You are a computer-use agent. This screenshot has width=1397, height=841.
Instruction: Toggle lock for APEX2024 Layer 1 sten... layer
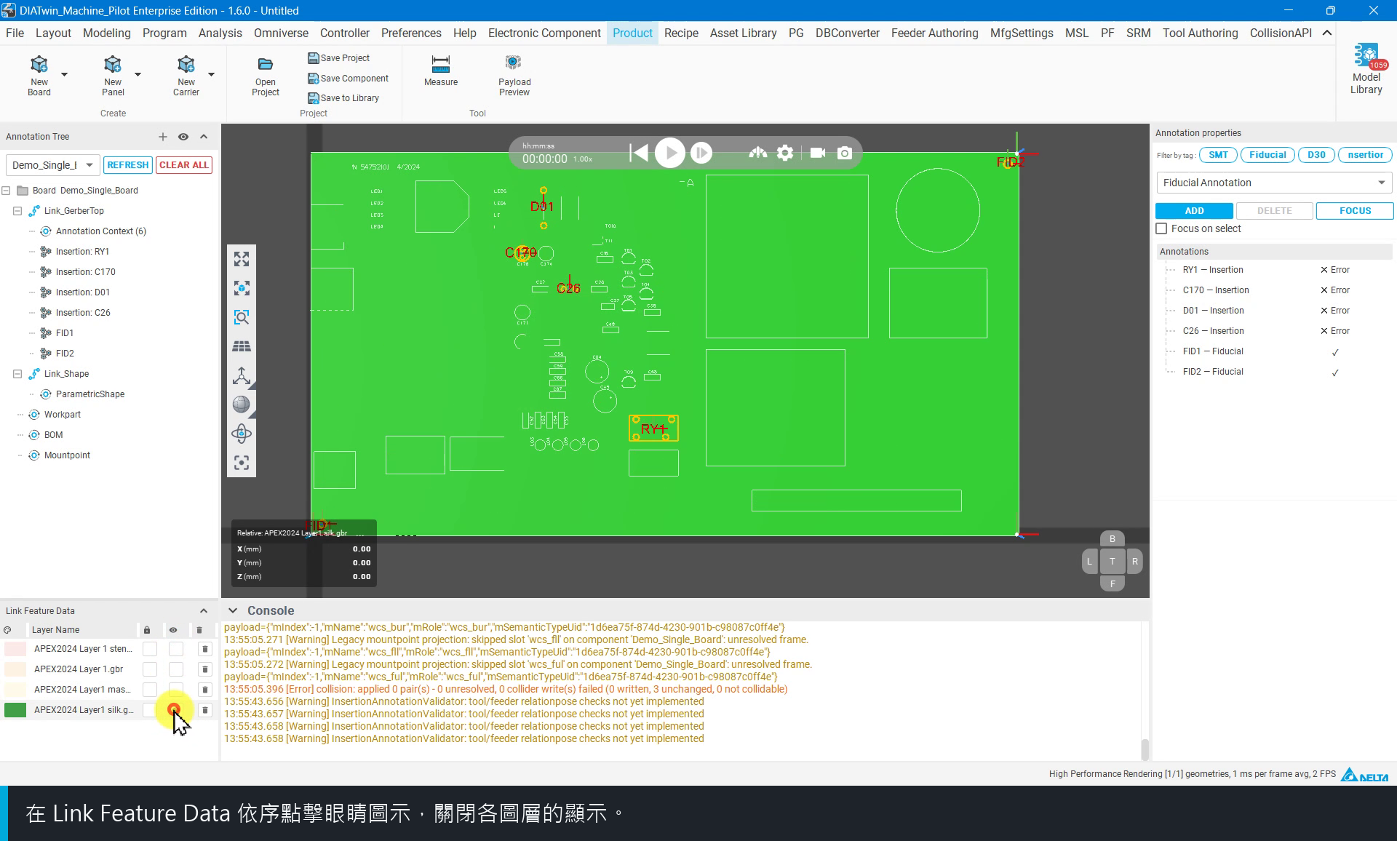tap(150, 649)
